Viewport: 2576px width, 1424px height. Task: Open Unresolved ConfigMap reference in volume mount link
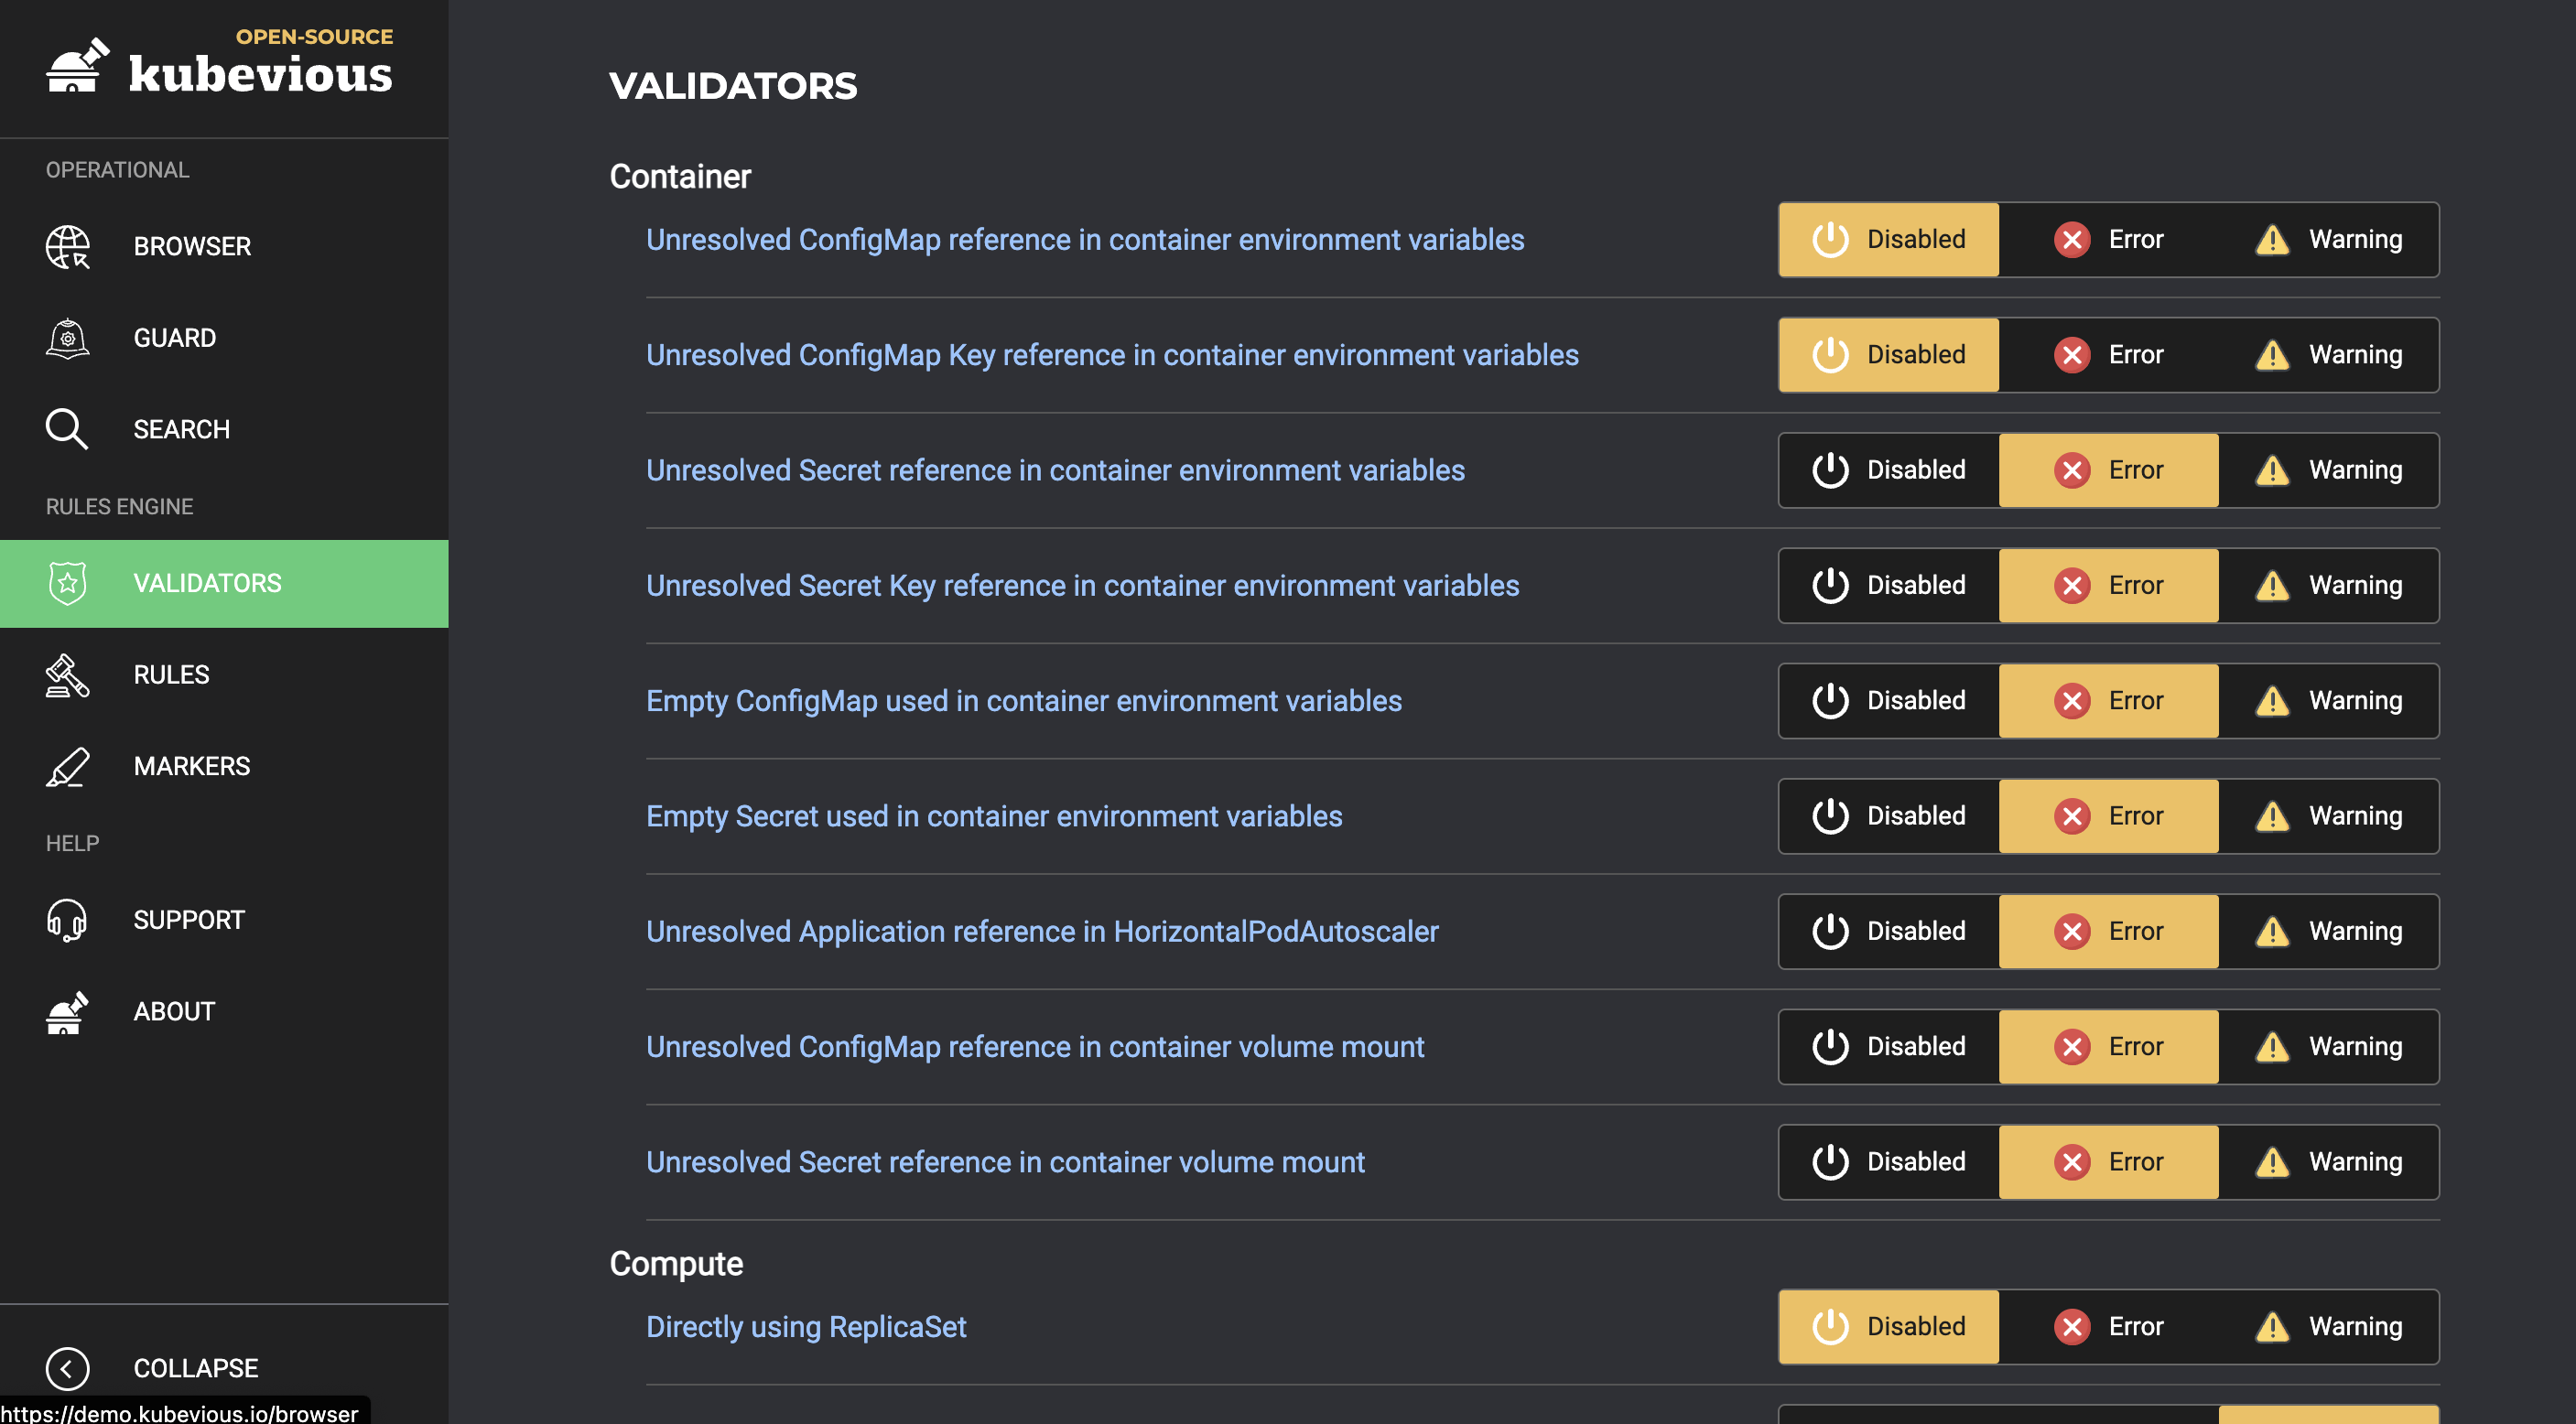coord(1035,1047)
